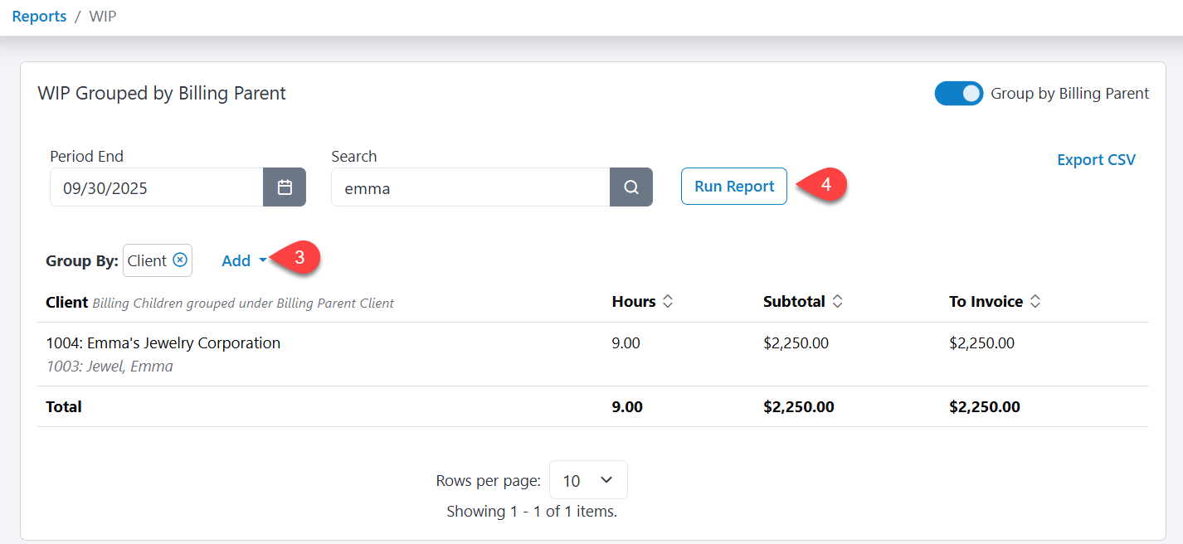Open Emma's Jewelry Corporation client record
The height and width of the screenshot is (544, 1183).
coord(163,342)
